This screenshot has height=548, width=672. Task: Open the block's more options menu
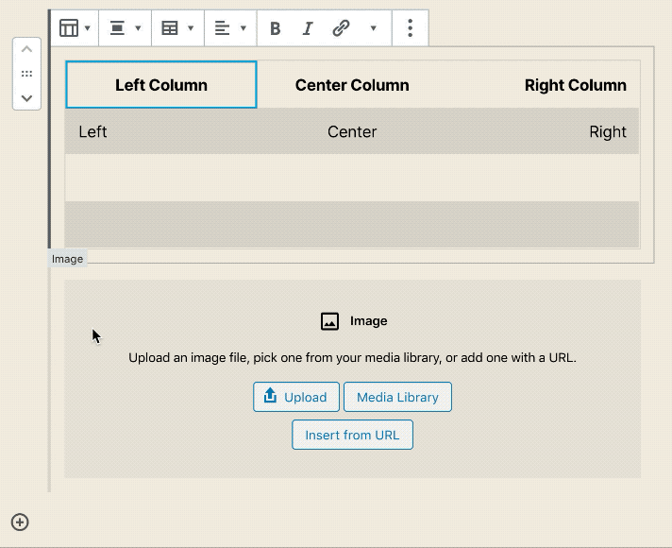coord(410,28)
